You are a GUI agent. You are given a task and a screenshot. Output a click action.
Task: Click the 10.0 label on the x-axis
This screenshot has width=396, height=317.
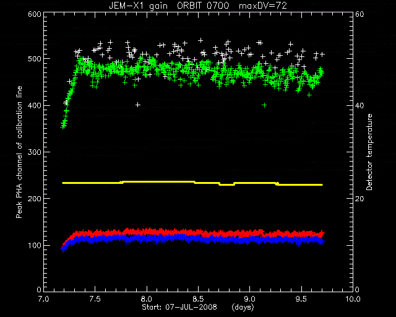coord(353,299)
